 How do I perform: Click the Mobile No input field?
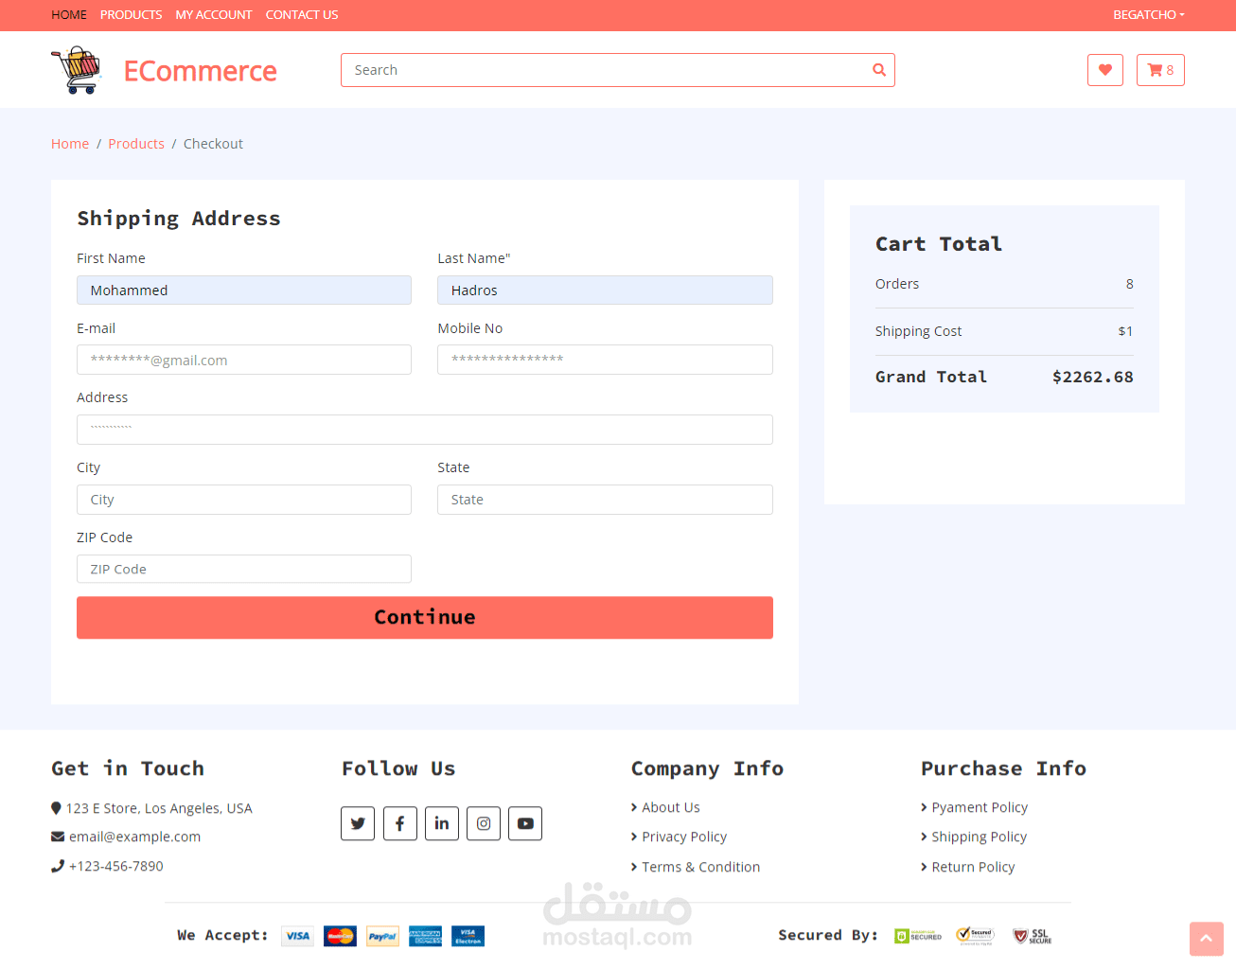605,360
